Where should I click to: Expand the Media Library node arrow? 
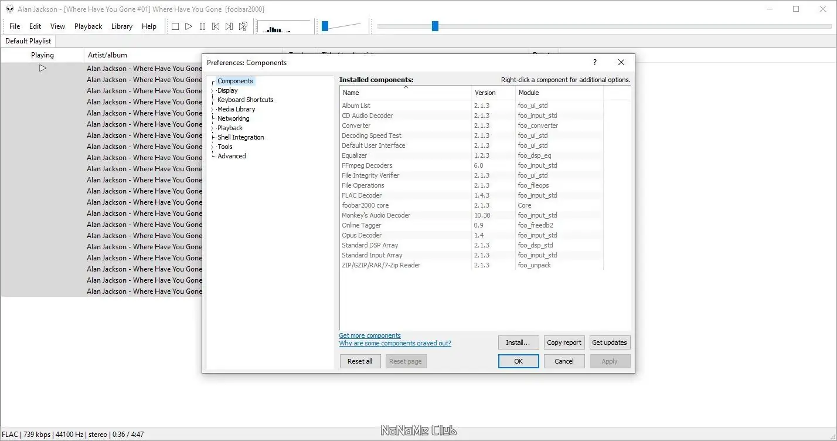(212, 110)
